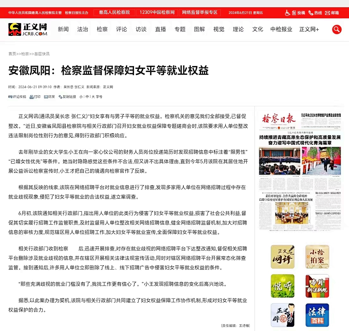Click the 12309中国检察网 top button
The height and width of the screenshot is (331, 349).
157,13
